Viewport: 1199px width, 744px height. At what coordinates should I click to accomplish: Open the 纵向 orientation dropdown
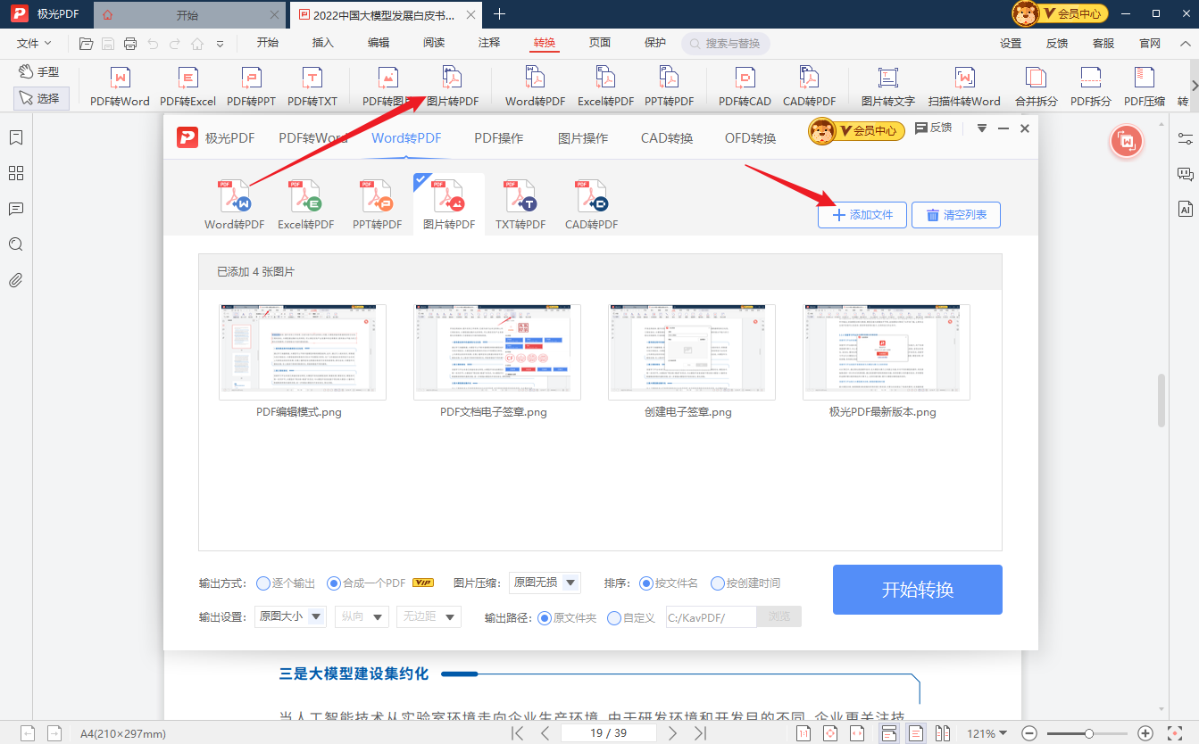[362, 616]
